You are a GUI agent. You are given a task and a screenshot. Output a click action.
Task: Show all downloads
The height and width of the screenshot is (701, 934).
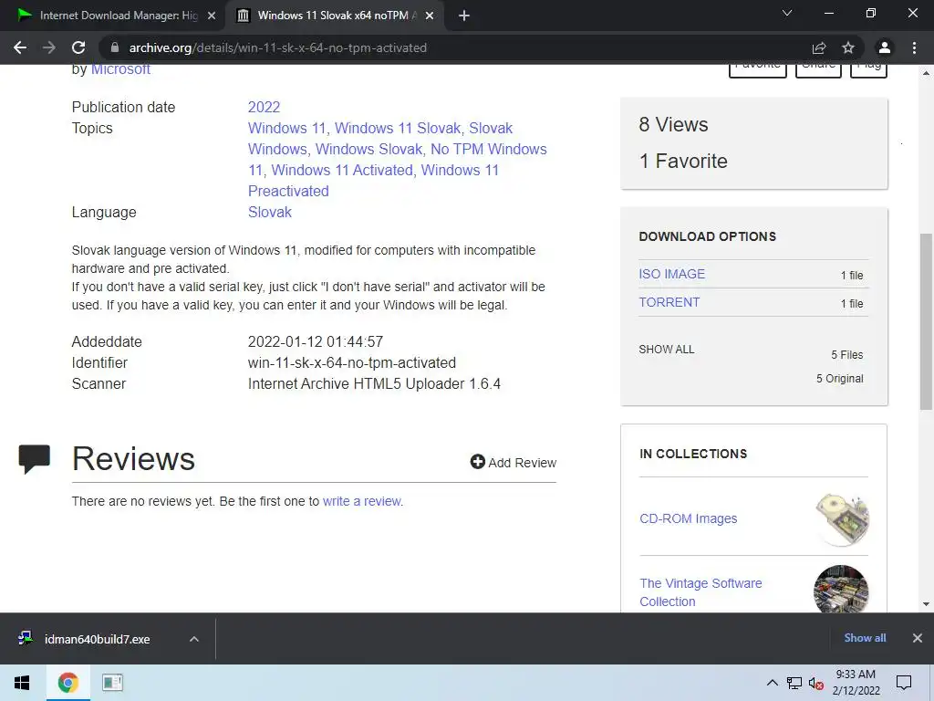865,638
